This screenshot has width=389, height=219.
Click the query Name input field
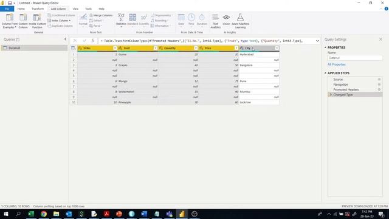(x=355, y=58)
